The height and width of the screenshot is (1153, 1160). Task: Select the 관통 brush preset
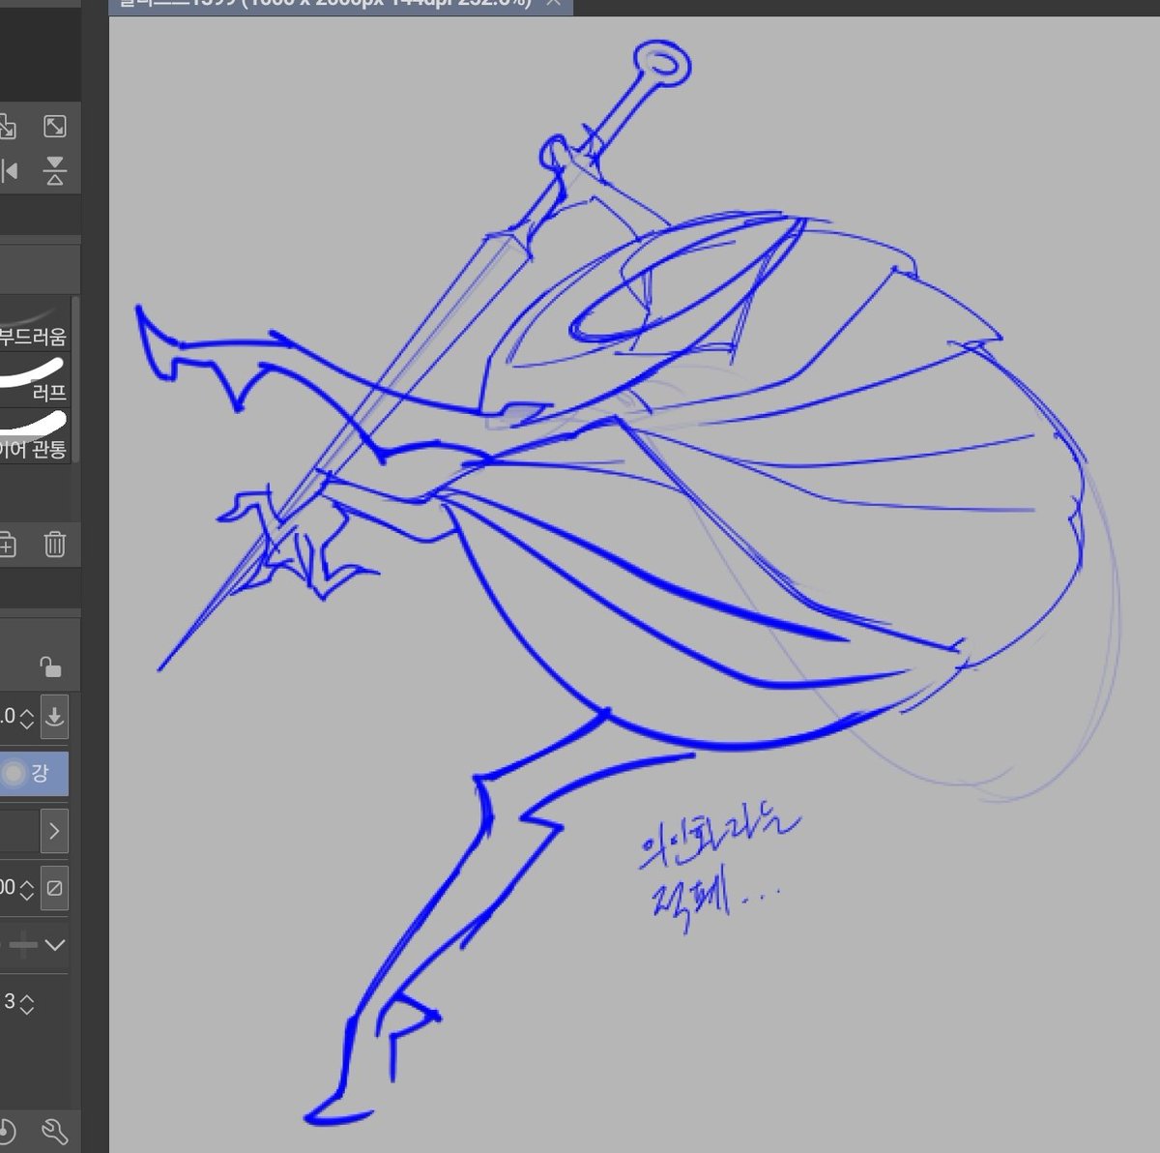coord(35,434)
